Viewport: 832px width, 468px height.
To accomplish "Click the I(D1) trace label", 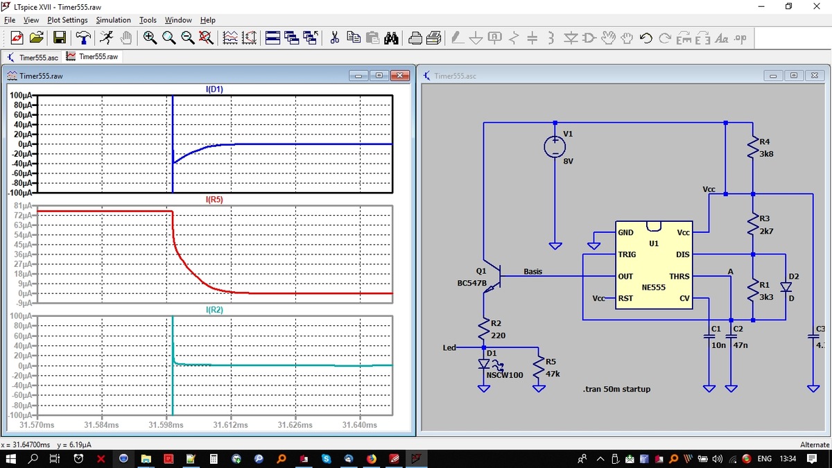I will click(214, 89).
